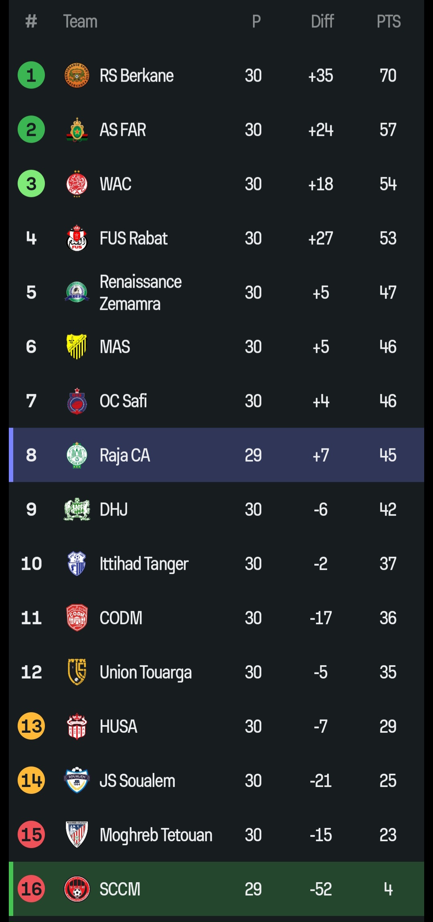Tap the yellow position 13 badge
Viewport: 433px width, 922px height.
coord(31,726)
